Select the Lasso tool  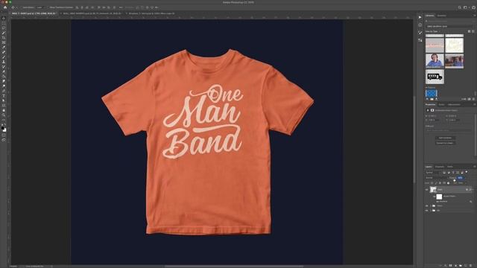coord(4,28)
